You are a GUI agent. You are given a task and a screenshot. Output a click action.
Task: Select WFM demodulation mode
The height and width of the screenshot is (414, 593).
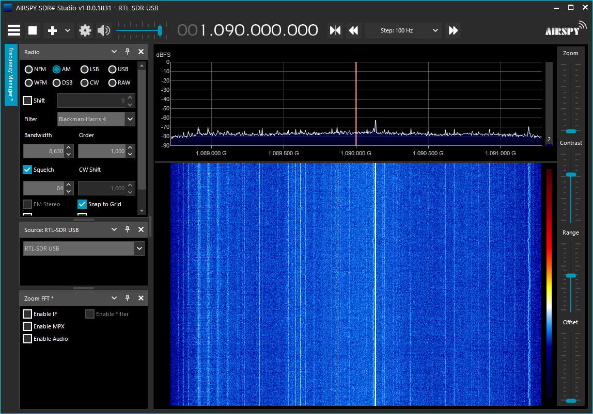click(28, 82)
